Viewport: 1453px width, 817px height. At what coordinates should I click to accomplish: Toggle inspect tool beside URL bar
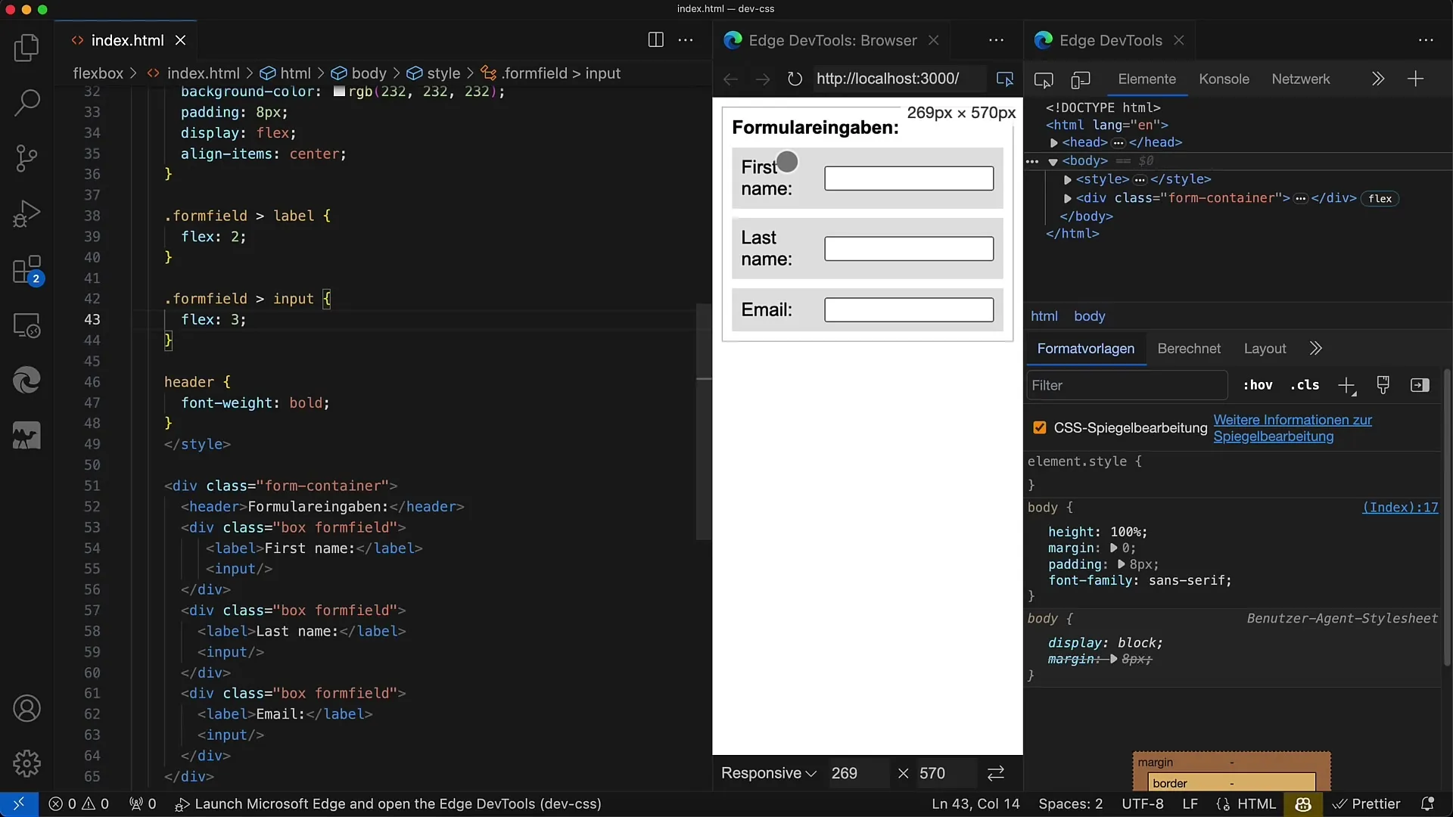point(1005,79)
